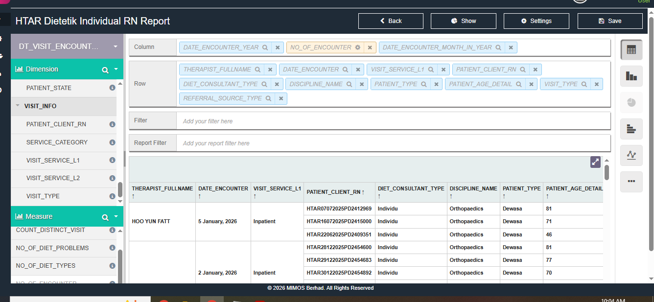Remove THERAPIST_FULLNAME from rows
The height and width of the screenshot is (302, 654).
(x=270, y=70)
